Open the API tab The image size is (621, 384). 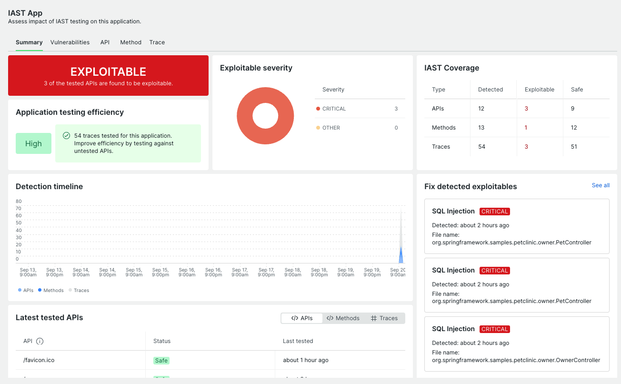tap(105, 42)
